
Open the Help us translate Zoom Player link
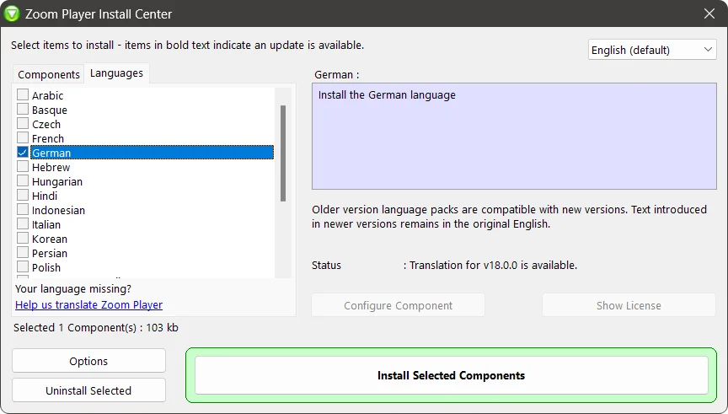(x=88, y=304)
